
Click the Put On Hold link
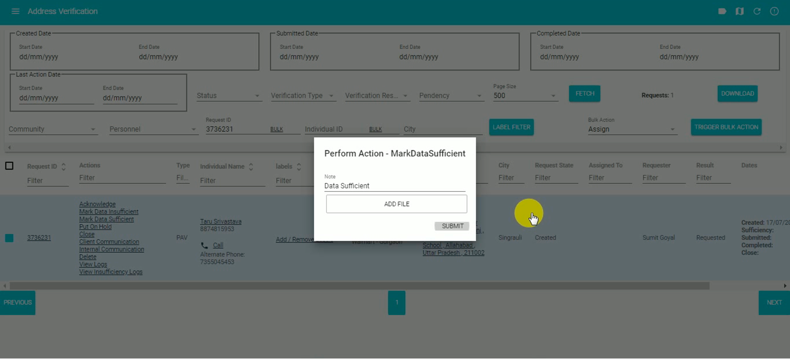click(95, 227)
